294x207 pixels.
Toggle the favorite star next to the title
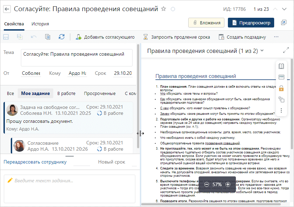tap(163, 9)
